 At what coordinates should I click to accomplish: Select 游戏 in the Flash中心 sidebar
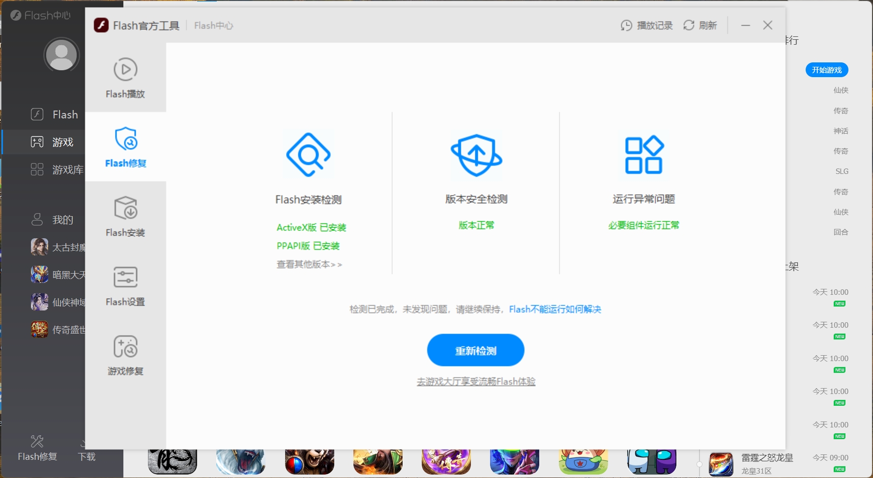52,142
